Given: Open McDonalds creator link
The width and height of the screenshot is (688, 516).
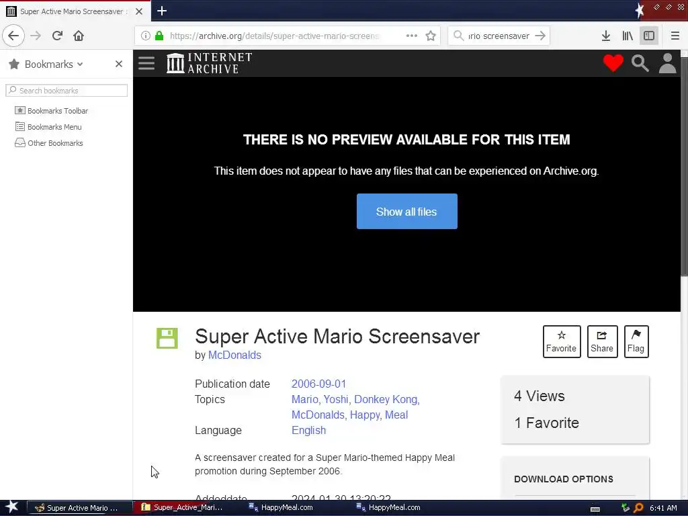Looking at the screenshot, I should pos(234,355).
